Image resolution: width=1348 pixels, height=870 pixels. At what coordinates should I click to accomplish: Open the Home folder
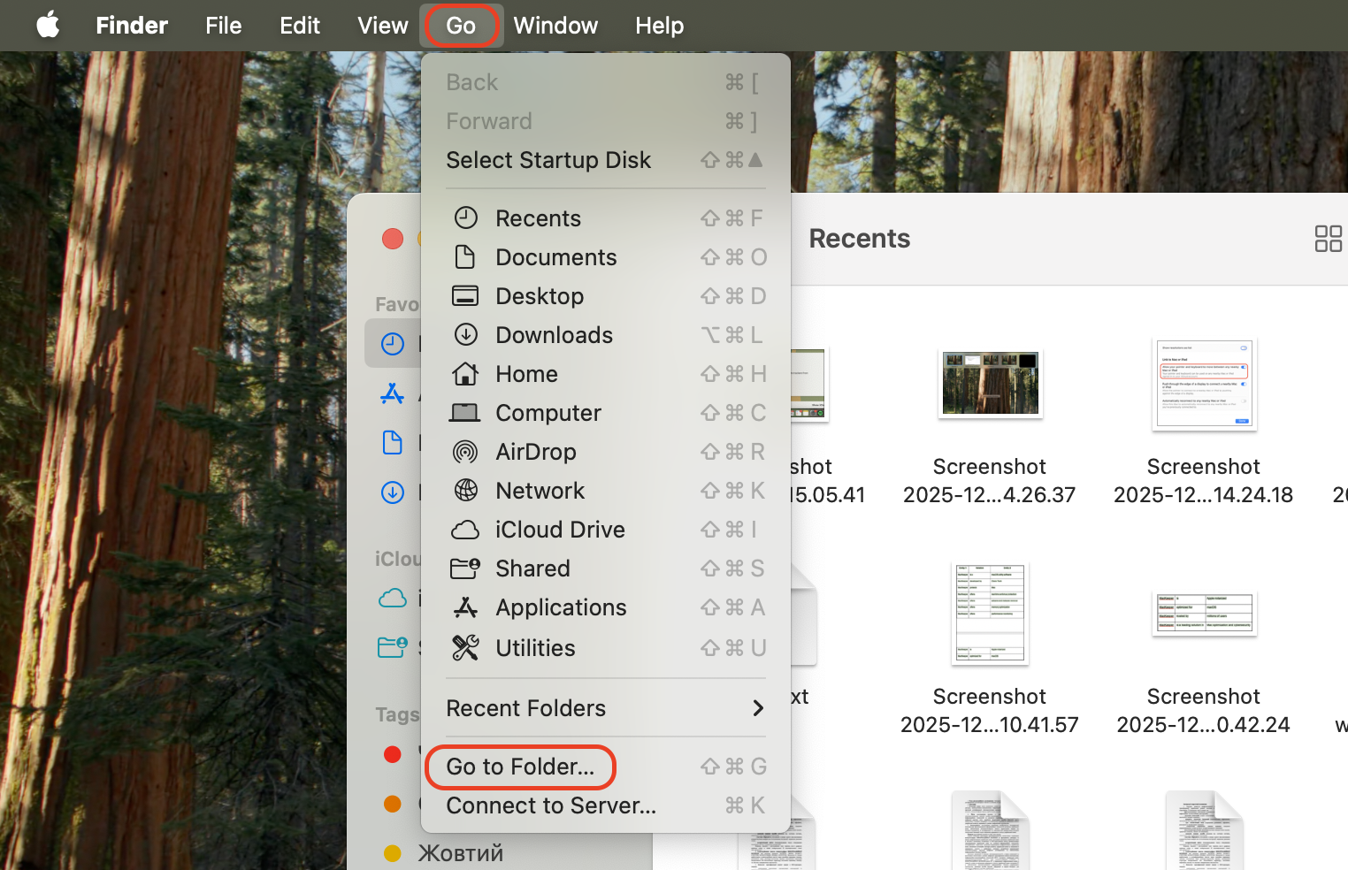[526, 373]
